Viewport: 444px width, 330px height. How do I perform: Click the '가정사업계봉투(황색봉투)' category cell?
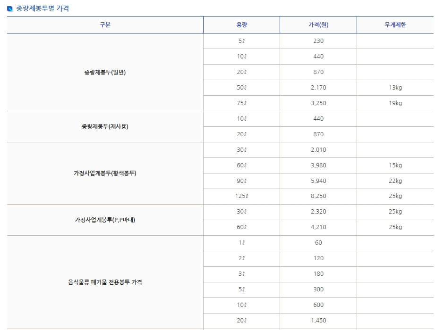click(x=105, y=173)
